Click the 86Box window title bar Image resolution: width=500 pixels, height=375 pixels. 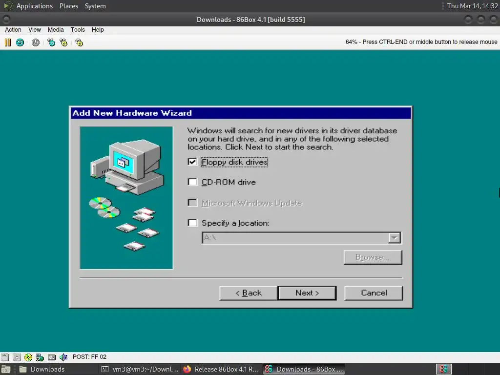point(250,20)
